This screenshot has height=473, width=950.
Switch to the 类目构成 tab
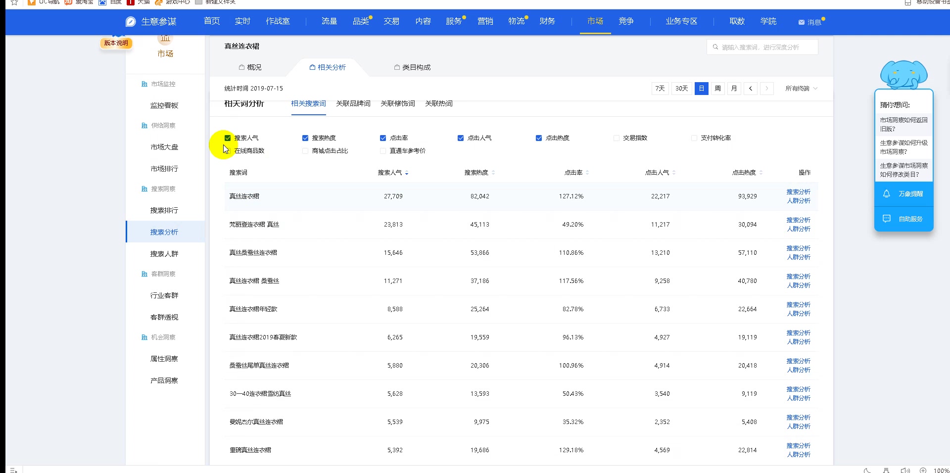point(416,67)
